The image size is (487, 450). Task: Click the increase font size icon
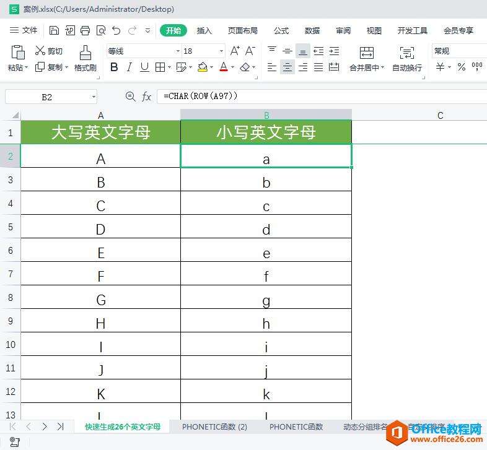[x=235, y=51]
